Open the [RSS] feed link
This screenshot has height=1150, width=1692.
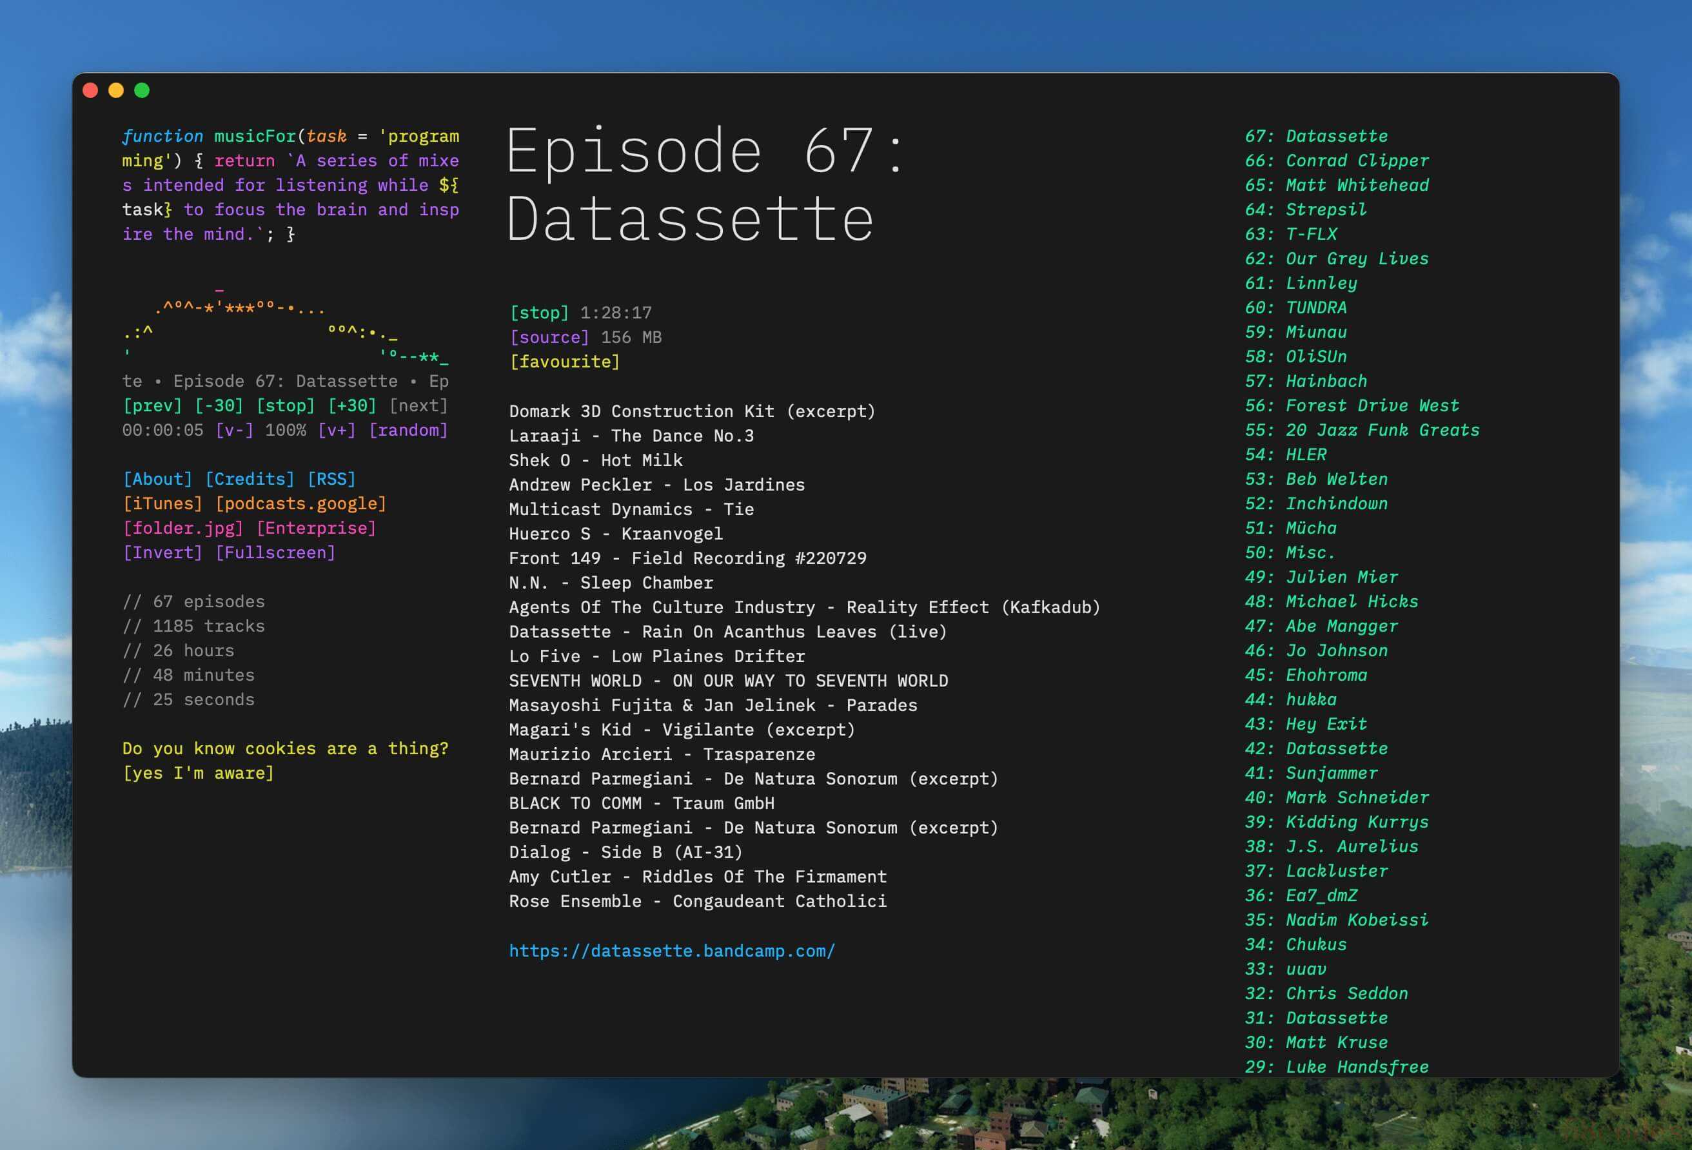pyautogui.click(x=331, y=479)
